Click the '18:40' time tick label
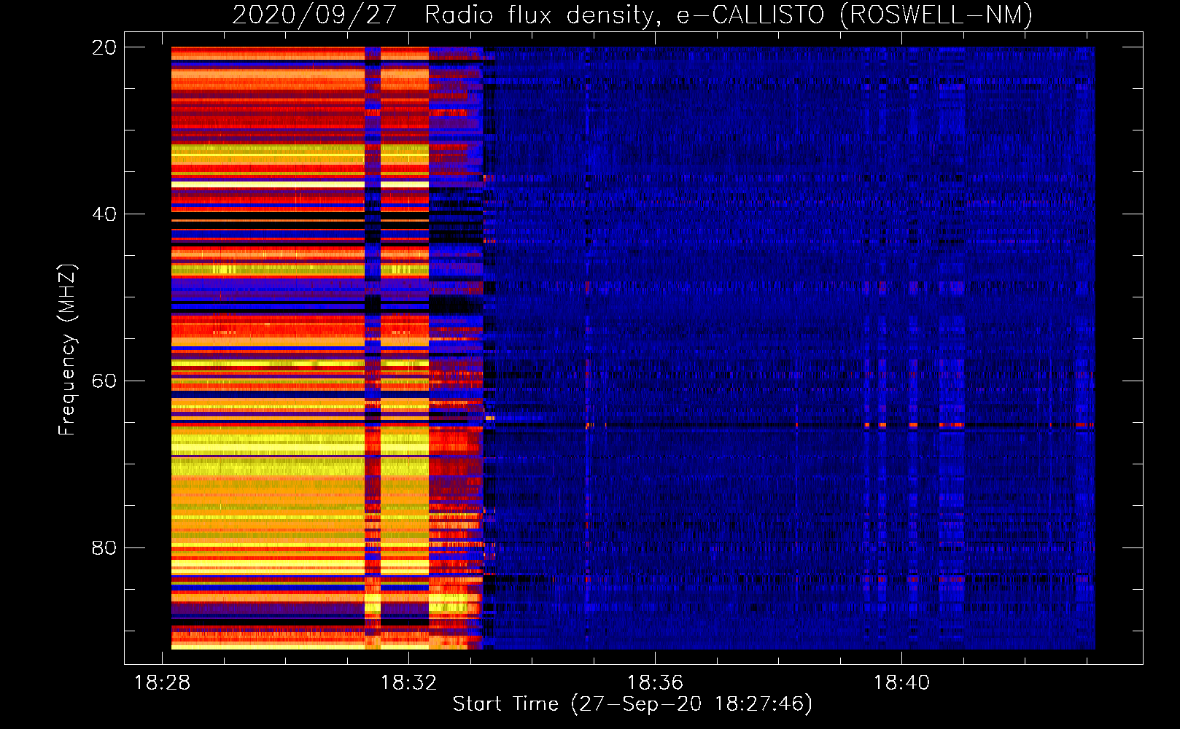This screenshot has height=729, width=1180. coord(902,683)
